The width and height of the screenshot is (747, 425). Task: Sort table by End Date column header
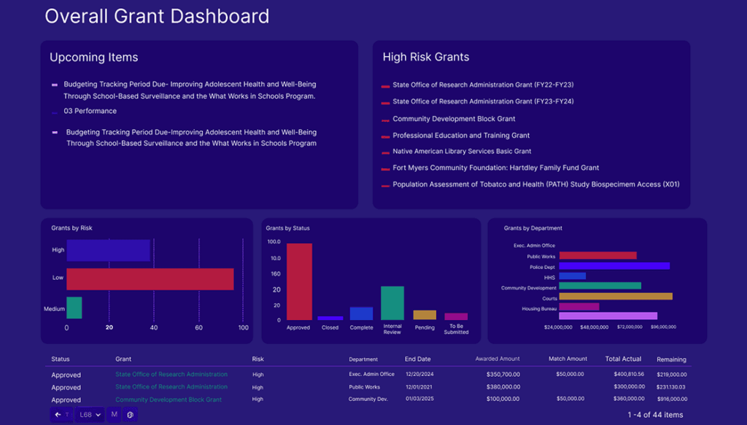click(x=417, y=359)
